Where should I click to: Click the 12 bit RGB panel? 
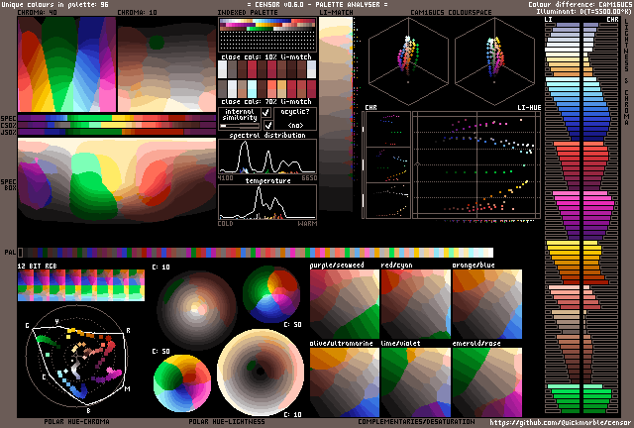coord(80,286)
